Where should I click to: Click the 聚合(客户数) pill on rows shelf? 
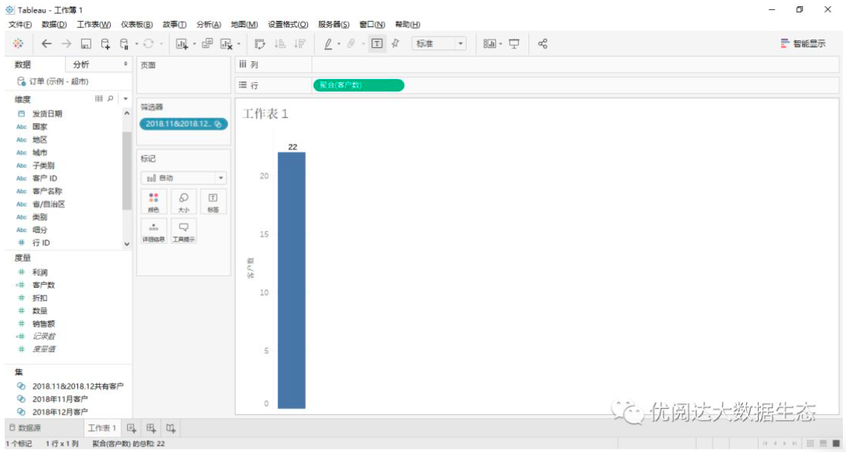coord(358,85)
